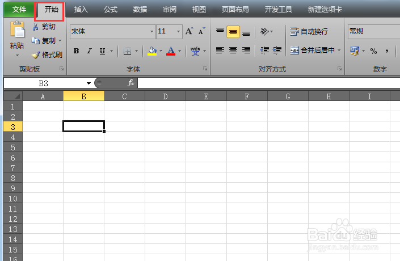Screen dimensions: 400x261
Task: Switch to Developer (开发工具) tab
Action: pyautogui.click(x=279, y=10)
